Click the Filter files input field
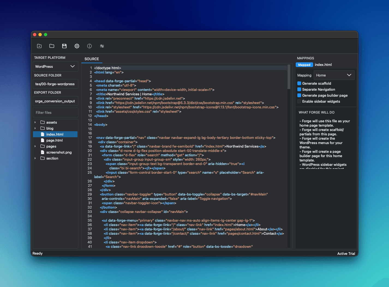This screenshot has height=287, width=389. coord(55,112)
